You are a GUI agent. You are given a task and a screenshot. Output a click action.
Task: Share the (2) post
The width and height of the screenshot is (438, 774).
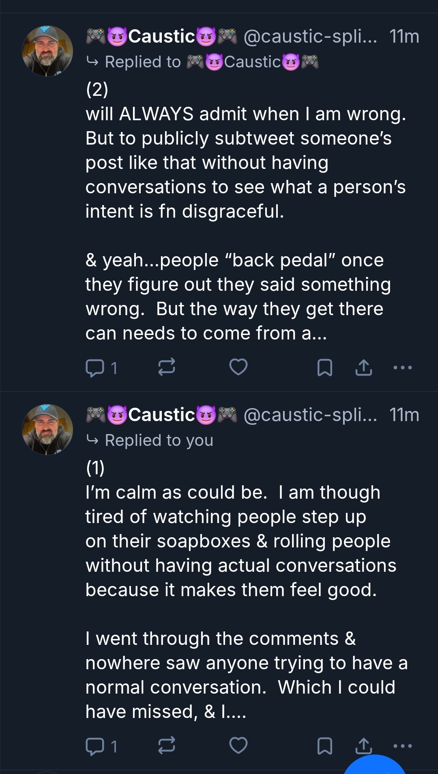coord(364,368)
